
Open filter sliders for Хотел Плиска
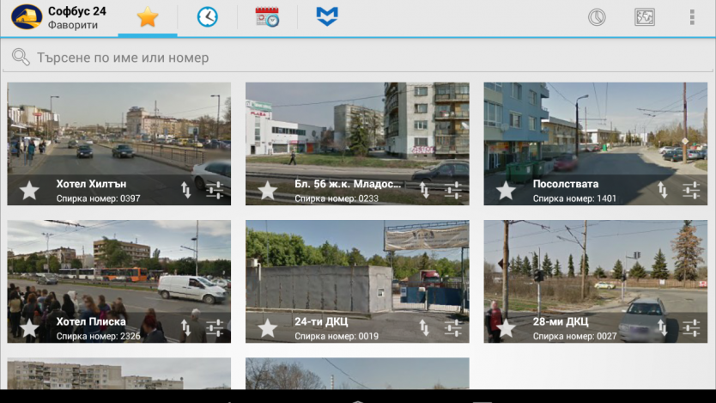(x=215, y=327)
